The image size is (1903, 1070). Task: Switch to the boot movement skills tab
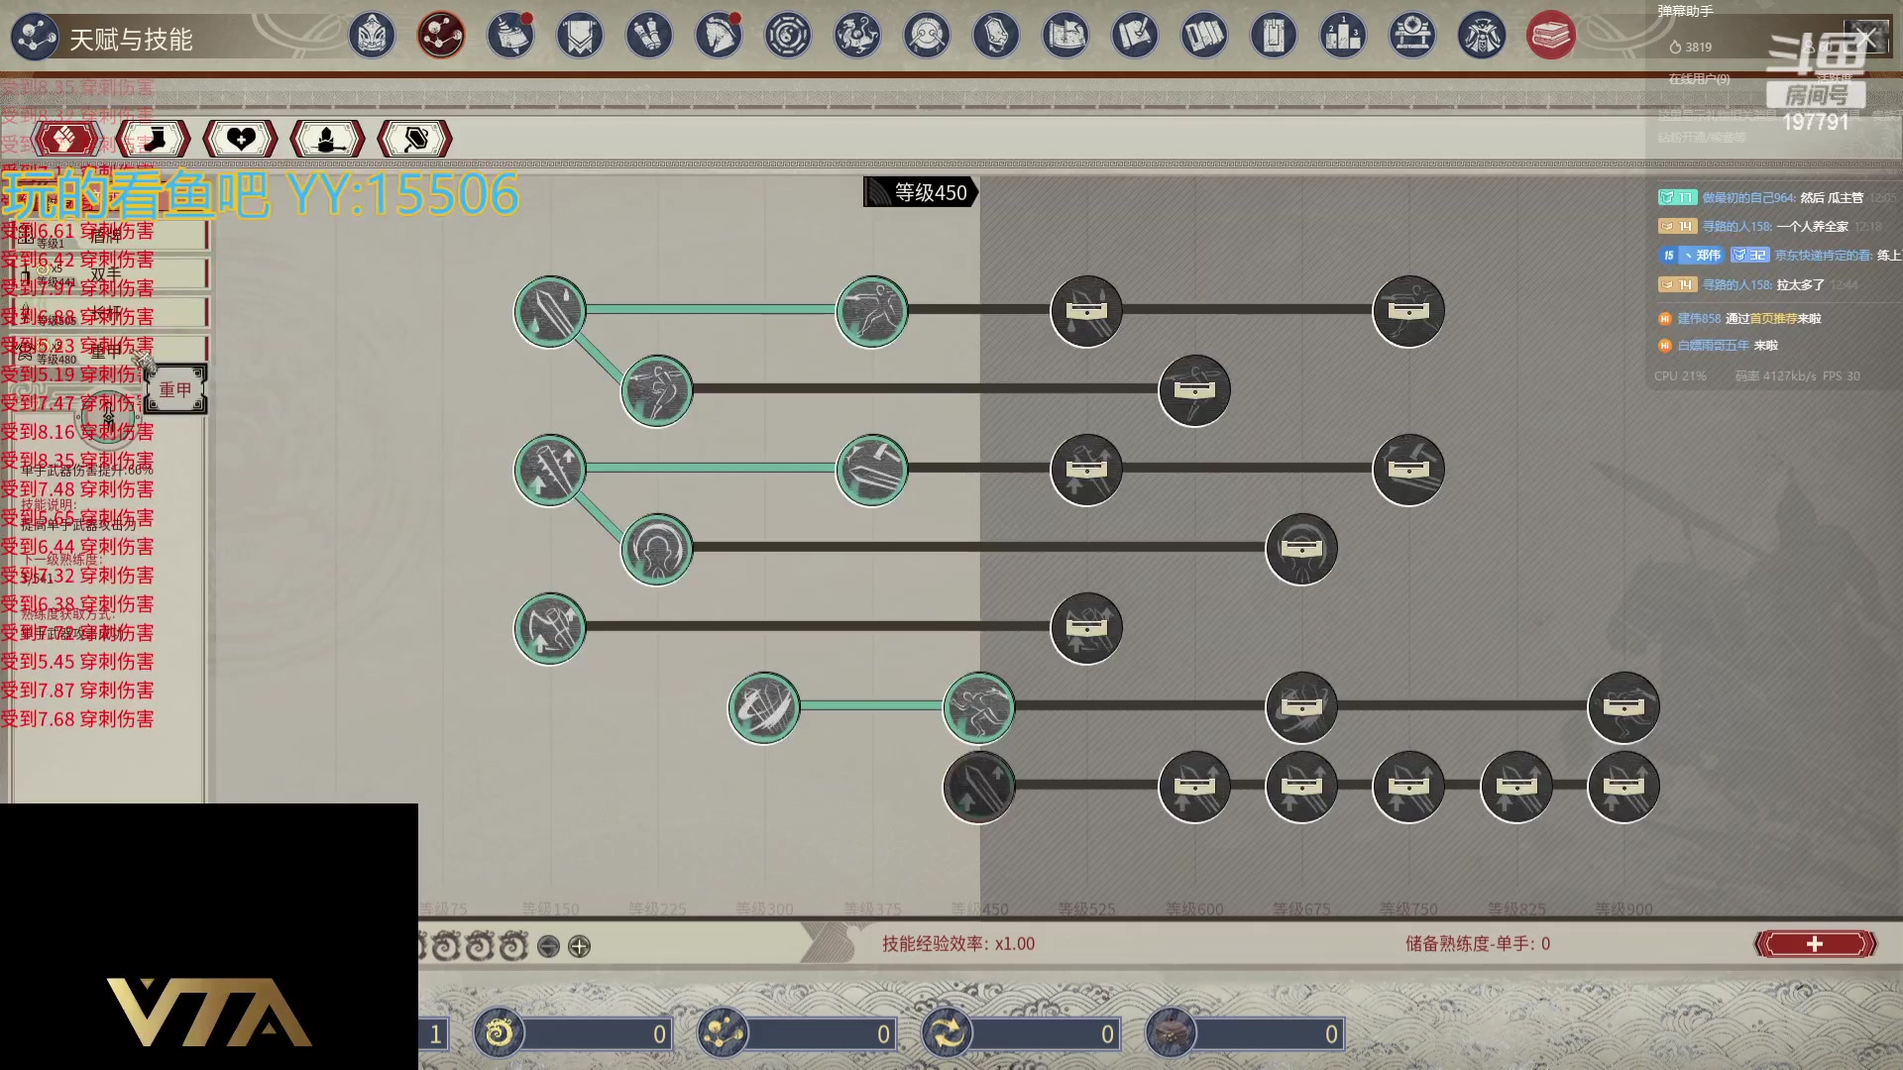154,139
